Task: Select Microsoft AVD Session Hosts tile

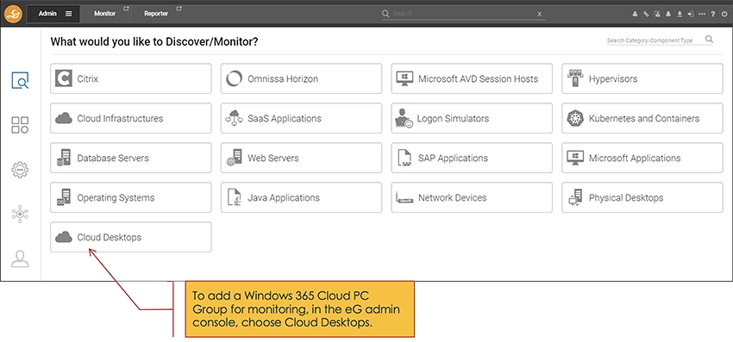Action: click(472, 78)
